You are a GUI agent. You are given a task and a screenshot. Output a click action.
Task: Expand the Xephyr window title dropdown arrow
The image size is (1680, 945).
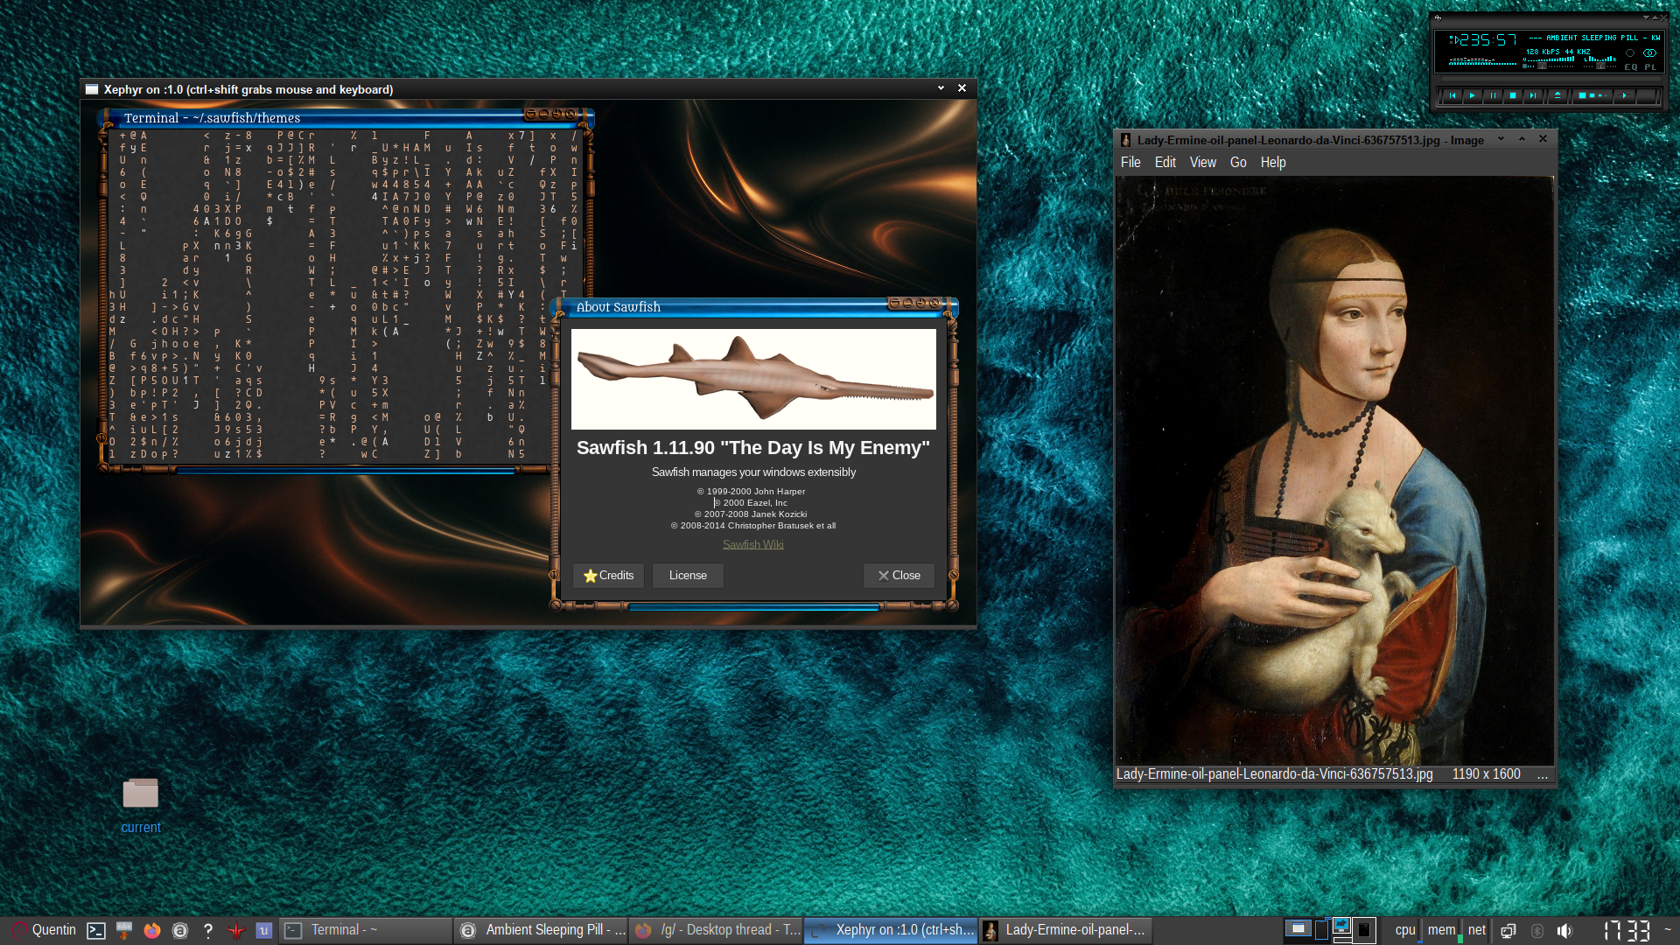coord(941,88)
